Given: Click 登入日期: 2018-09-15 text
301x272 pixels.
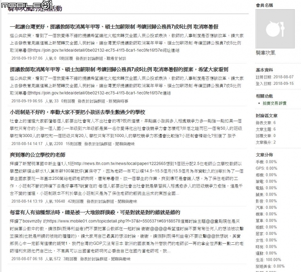Looking at the screenshot, I should (275, 84).
